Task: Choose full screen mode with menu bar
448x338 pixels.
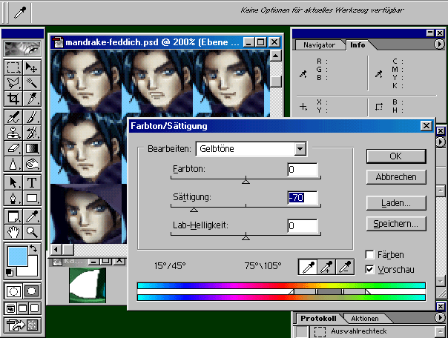Action: (22, 308)
